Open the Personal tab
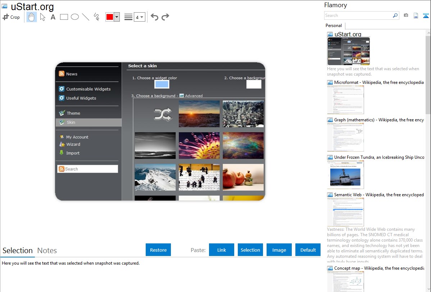 (x=334, y=26)
